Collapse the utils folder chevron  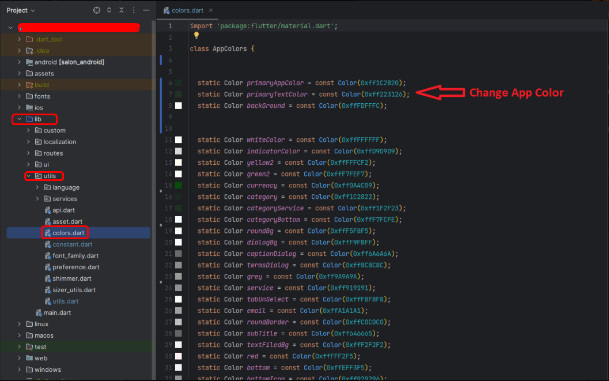29,176
